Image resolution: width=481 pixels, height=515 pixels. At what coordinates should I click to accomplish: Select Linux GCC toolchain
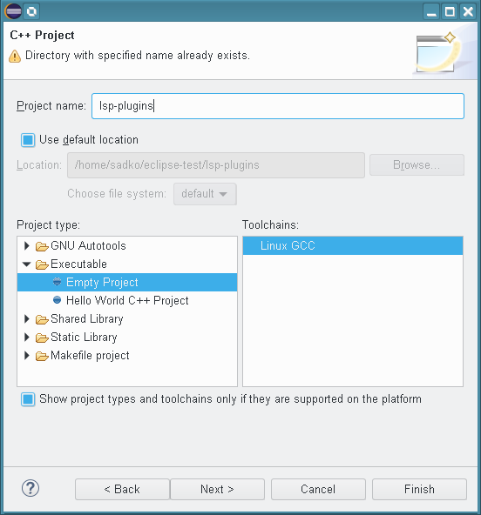point(353,245)
